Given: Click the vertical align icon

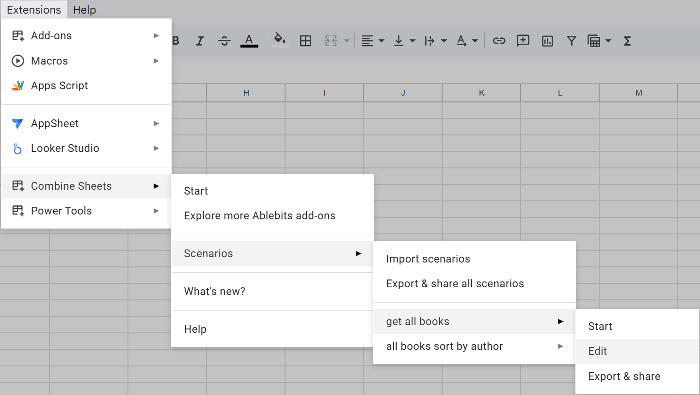Looking at the screenshot, I should 398,41.
